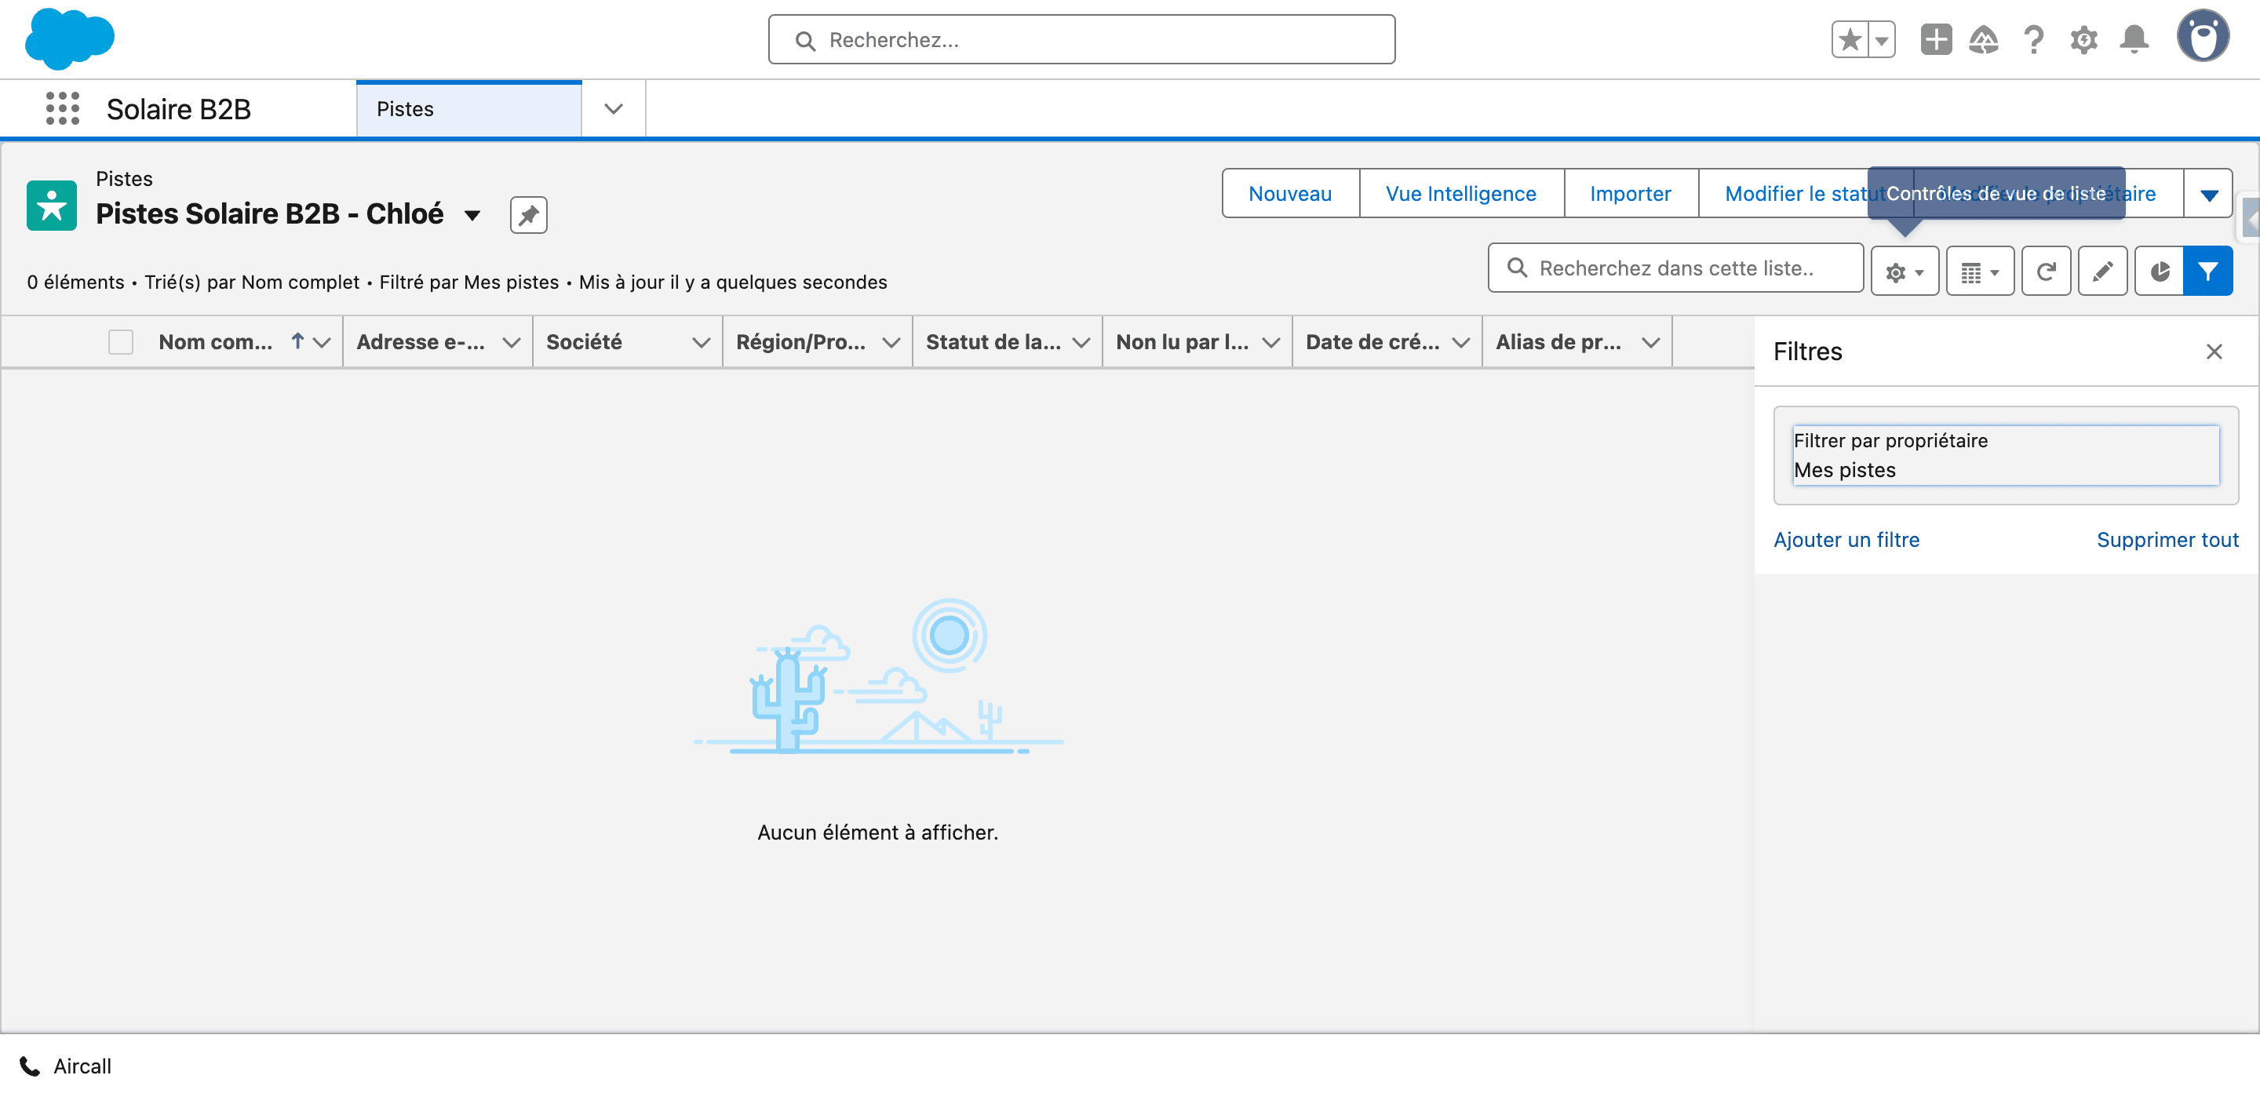Open the Pistes tab
Image resolution: width=2260 pixels, height=1097 pixels.
pos(468,109)
